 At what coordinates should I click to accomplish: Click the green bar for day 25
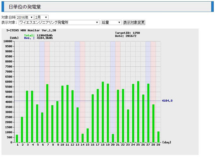(138, 112)
